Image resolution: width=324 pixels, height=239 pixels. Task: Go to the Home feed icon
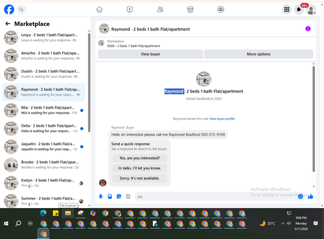pos(99,10)
